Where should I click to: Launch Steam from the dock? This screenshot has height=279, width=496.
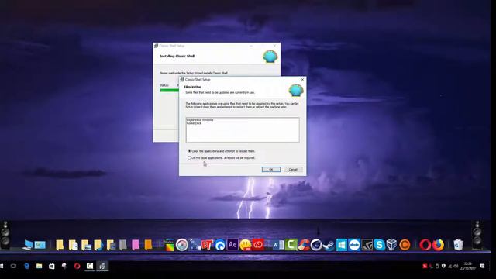329,245
